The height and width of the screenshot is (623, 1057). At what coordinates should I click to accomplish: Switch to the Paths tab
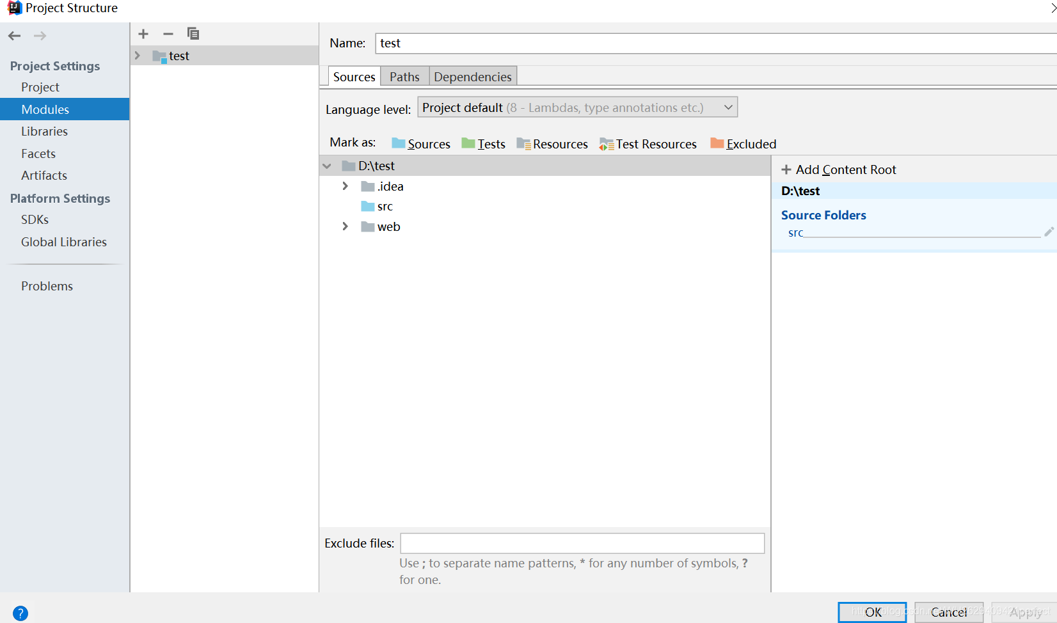(x=404, y=76)
